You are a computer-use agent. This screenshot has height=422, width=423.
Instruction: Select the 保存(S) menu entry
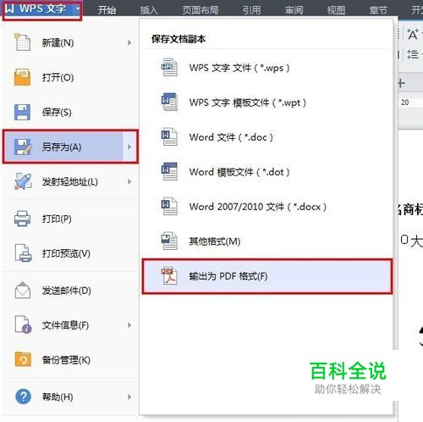70,112
